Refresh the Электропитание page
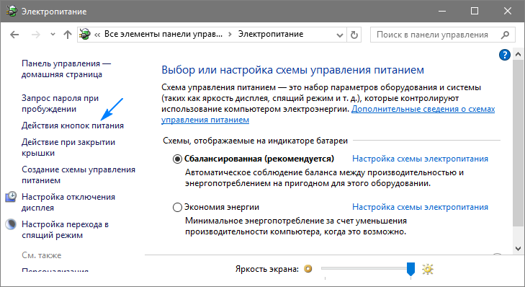Image resolution: width=525 pixels, height=287 pixels. (x=354, y=35)
